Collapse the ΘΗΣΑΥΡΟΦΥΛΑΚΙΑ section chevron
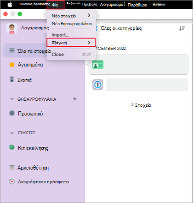Screen dimensions: 193x203 pyautogui.click(x=12, y=99)
